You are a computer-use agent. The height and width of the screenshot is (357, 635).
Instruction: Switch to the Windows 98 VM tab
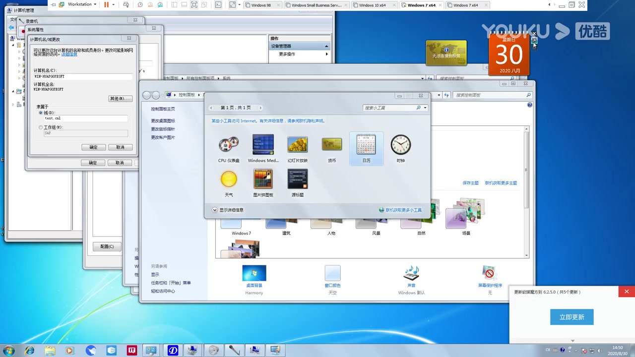[263, 5]
